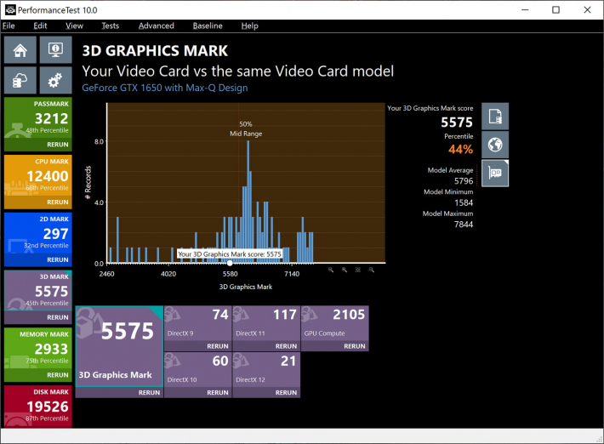Open the Baseline menu
The image size is (604, 444).
pyautogui.click(x=208, y=26)
